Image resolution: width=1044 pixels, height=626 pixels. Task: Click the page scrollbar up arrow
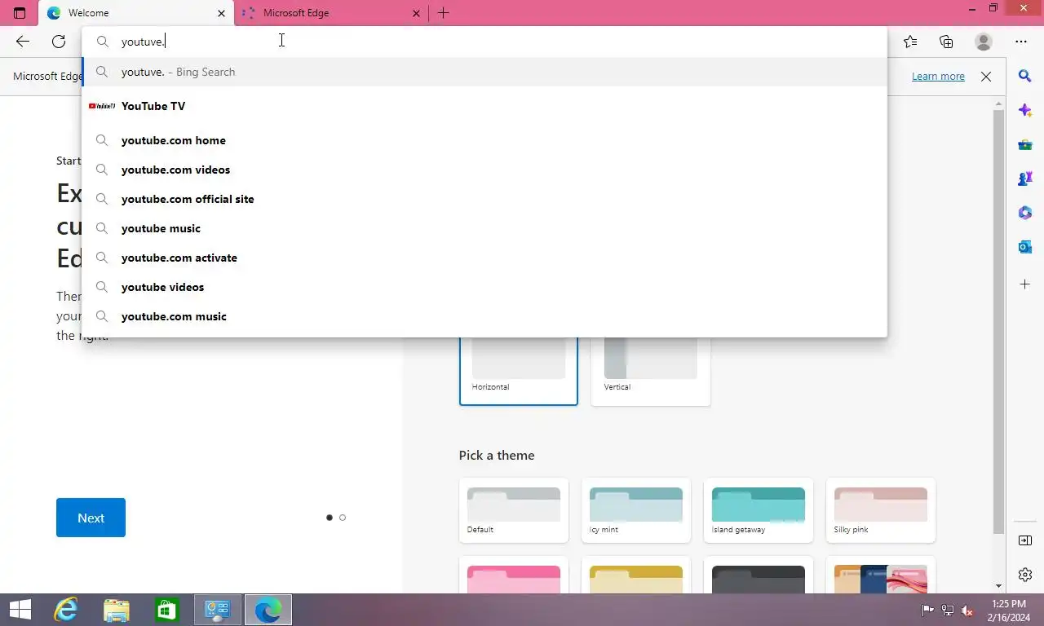[999, 104]
